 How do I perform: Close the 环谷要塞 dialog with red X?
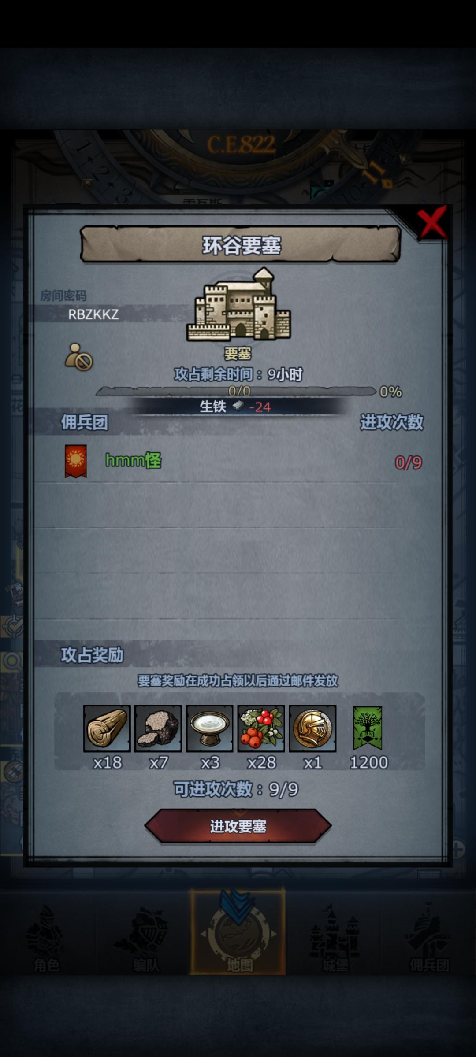point(432,223)
